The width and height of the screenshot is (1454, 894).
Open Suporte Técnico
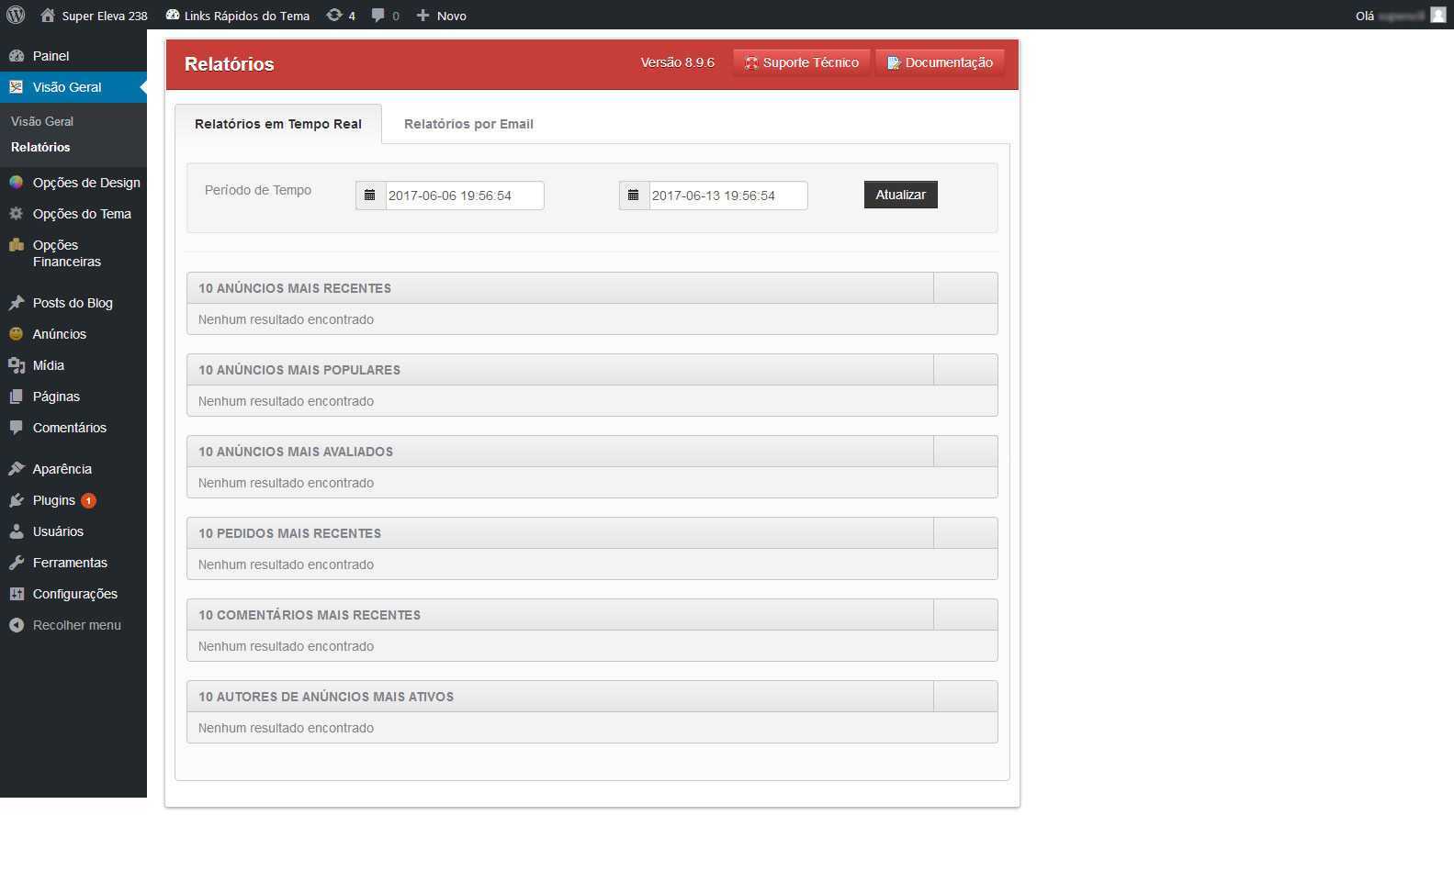(801, 62)
